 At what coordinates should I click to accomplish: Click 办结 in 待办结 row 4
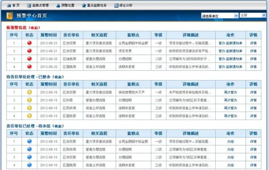[x=230, y=165]
